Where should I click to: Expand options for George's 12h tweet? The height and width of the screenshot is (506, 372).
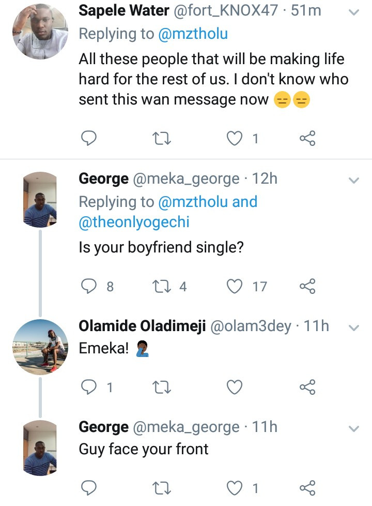point(354,181)
